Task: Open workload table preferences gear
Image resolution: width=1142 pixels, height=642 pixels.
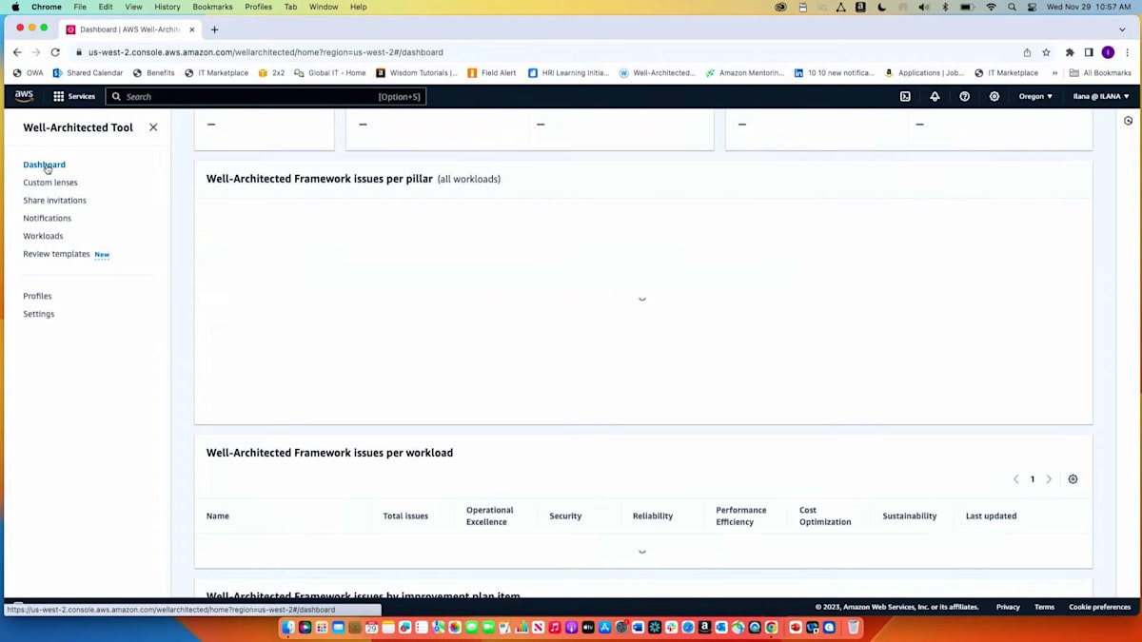Action: 1073,479
